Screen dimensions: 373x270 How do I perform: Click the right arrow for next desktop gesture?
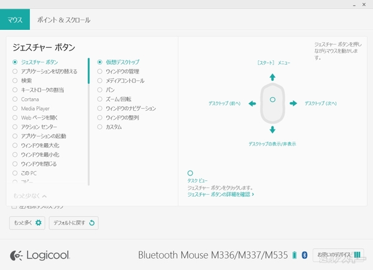(x=293, y=103)
